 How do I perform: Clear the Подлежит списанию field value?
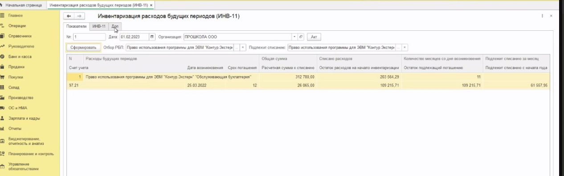point(405,47)
